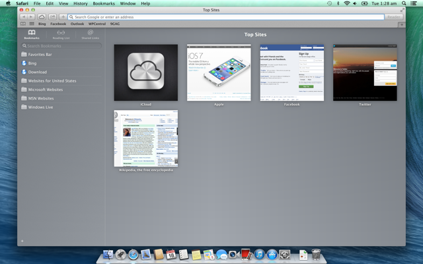This screenshot has height=264, width=423.
Task: Open iTunes from the Dock
Action: pos(259,254)
